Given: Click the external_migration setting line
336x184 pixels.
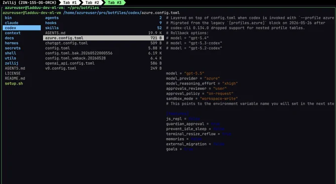Looking at the screenshot, I should click(x=195, y=144).
